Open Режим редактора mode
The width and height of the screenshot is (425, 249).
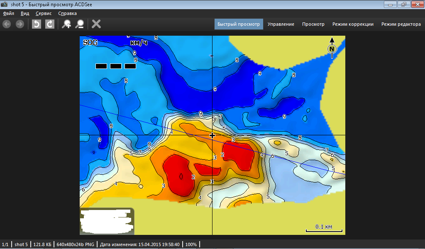pyautogui.click(x=401, y=24)
